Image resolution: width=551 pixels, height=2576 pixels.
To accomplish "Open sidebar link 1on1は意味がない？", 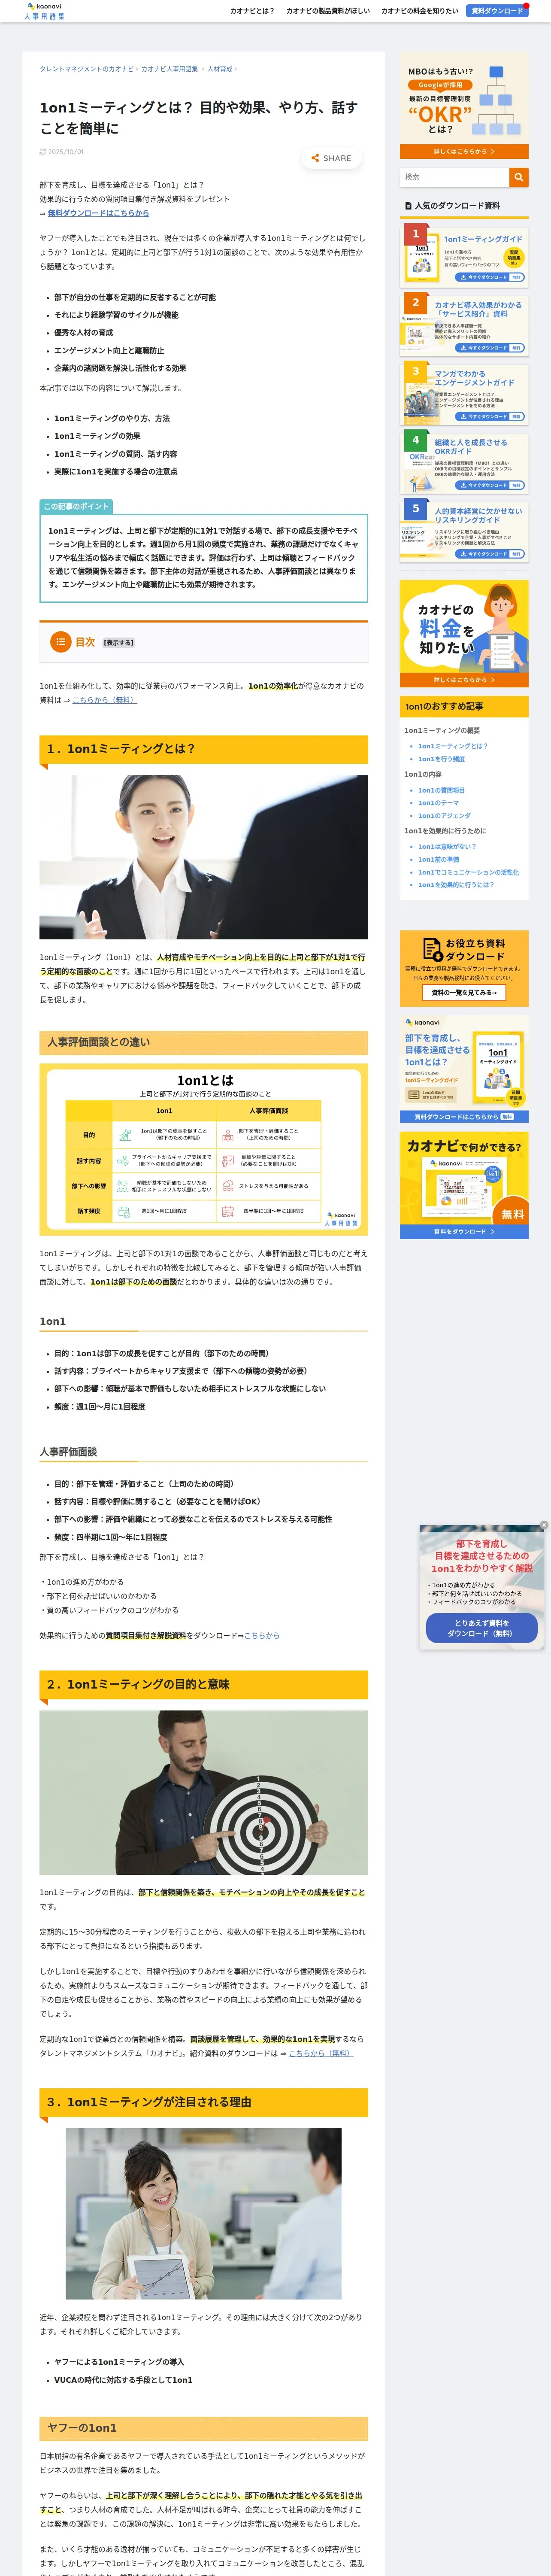I will click(x=447, y=847).
